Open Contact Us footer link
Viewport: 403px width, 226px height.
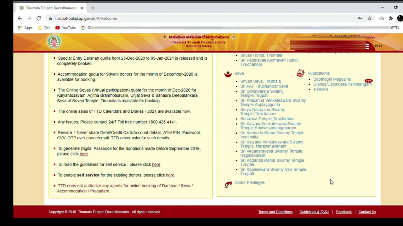pyautogui.click(x=367, y=212)
